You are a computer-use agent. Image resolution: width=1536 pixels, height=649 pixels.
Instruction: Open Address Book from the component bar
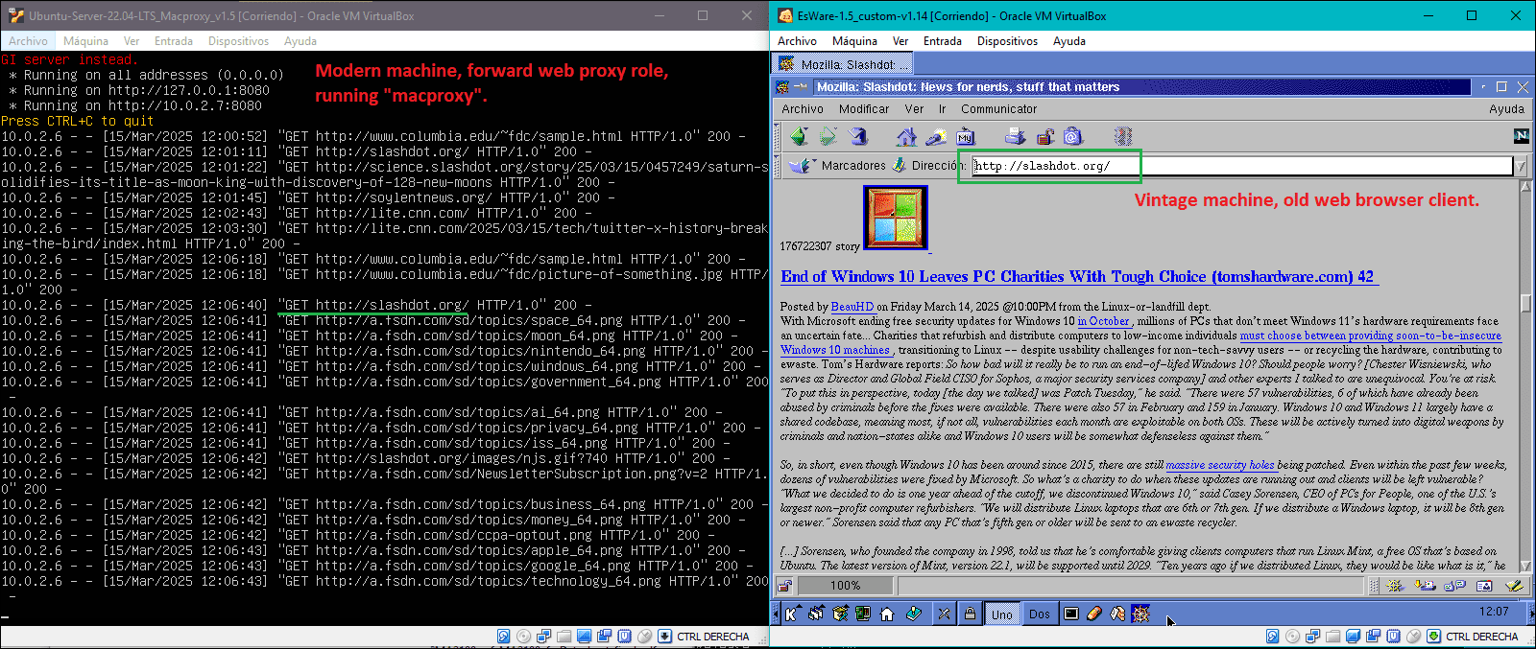pos(1484,586)
